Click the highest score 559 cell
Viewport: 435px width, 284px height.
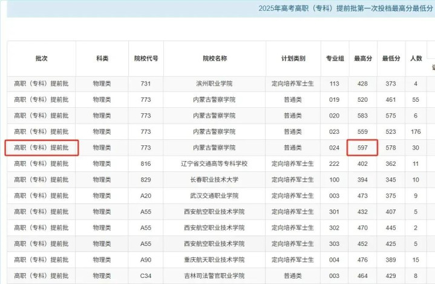point(362,131)
